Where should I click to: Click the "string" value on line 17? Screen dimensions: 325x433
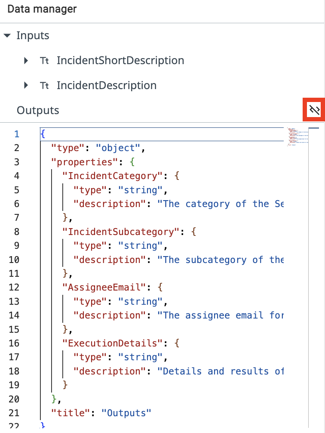[x=141, y=357]
